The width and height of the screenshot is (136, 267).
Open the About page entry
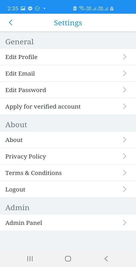click(x=68, y=140)
